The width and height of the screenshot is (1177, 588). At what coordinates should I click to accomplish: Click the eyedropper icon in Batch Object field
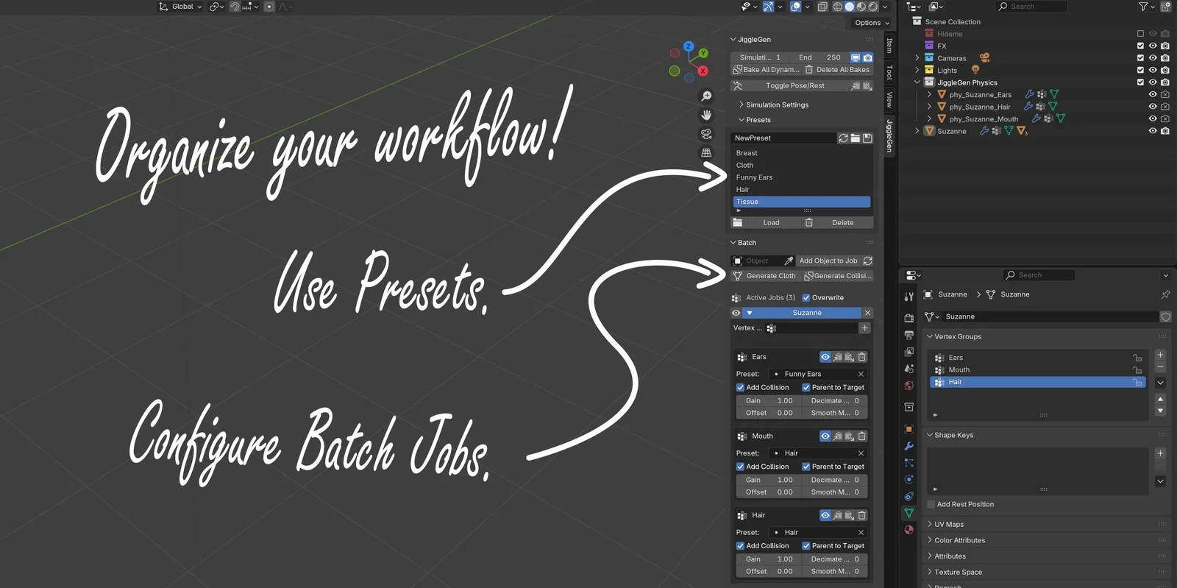(x=789, y=261)
